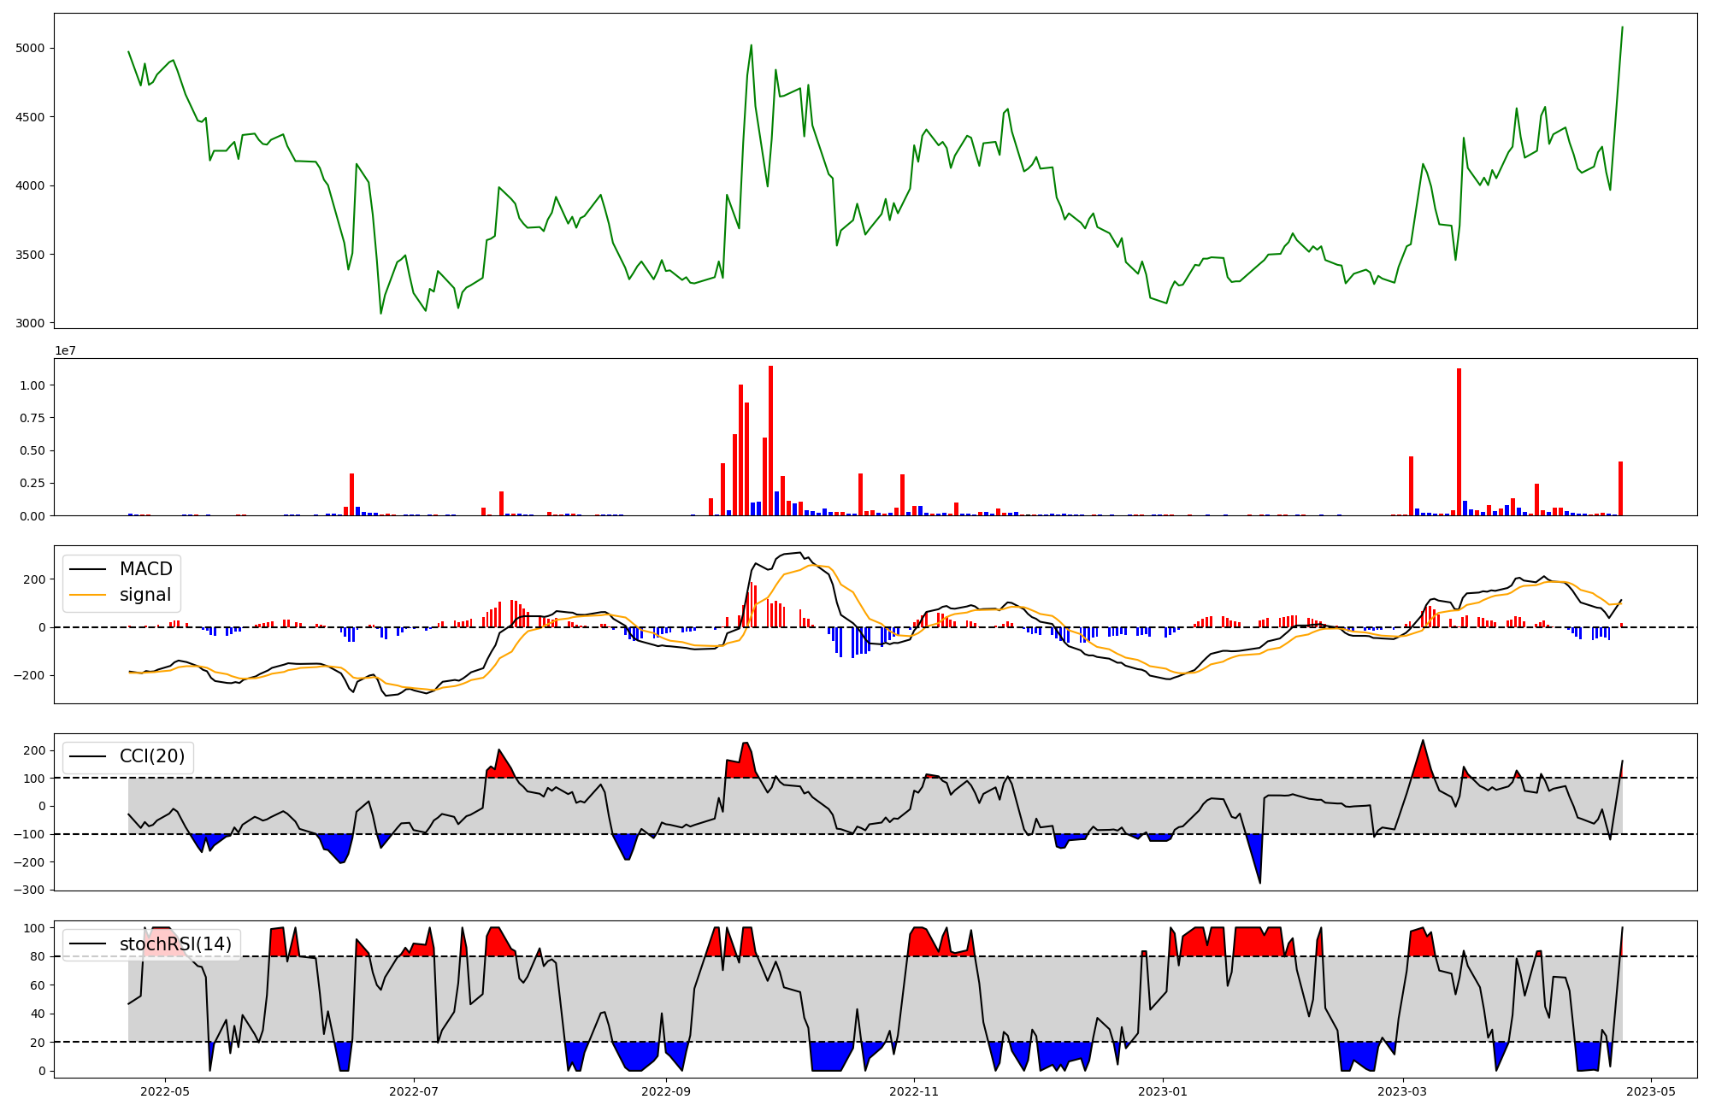Click the 2022-07 x-axis date label
The height and width of the screenshot is (1111, 1710).
pos(414,1090)
